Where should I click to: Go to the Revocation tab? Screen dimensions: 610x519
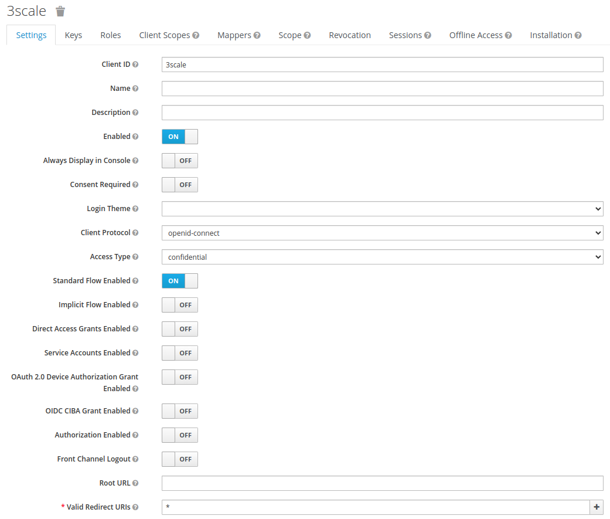click(x=350, y=35)
